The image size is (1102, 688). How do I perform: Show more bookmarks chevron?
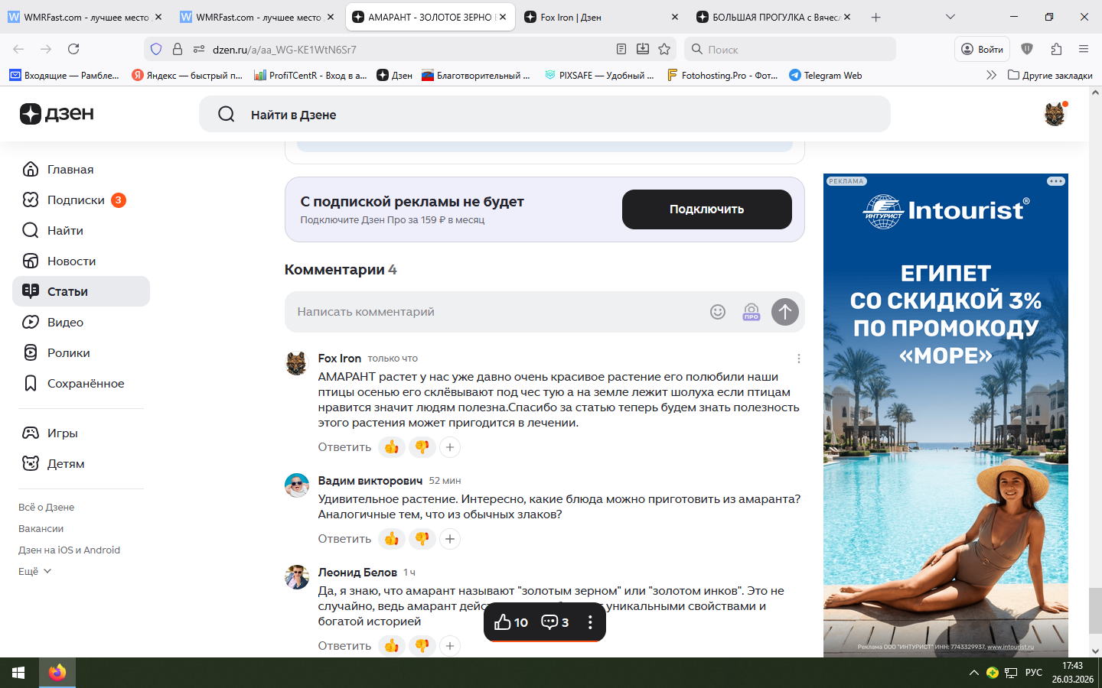pos(991,75)
